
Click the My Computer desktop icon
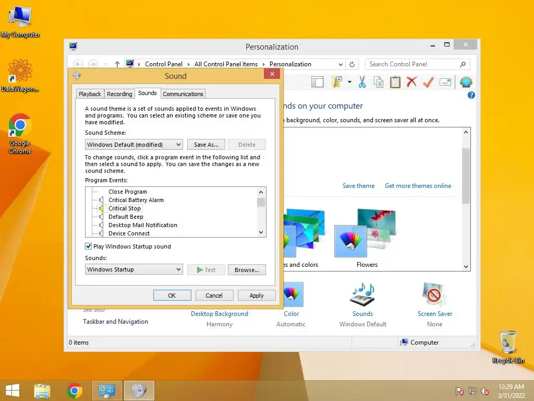coord(20,22)
